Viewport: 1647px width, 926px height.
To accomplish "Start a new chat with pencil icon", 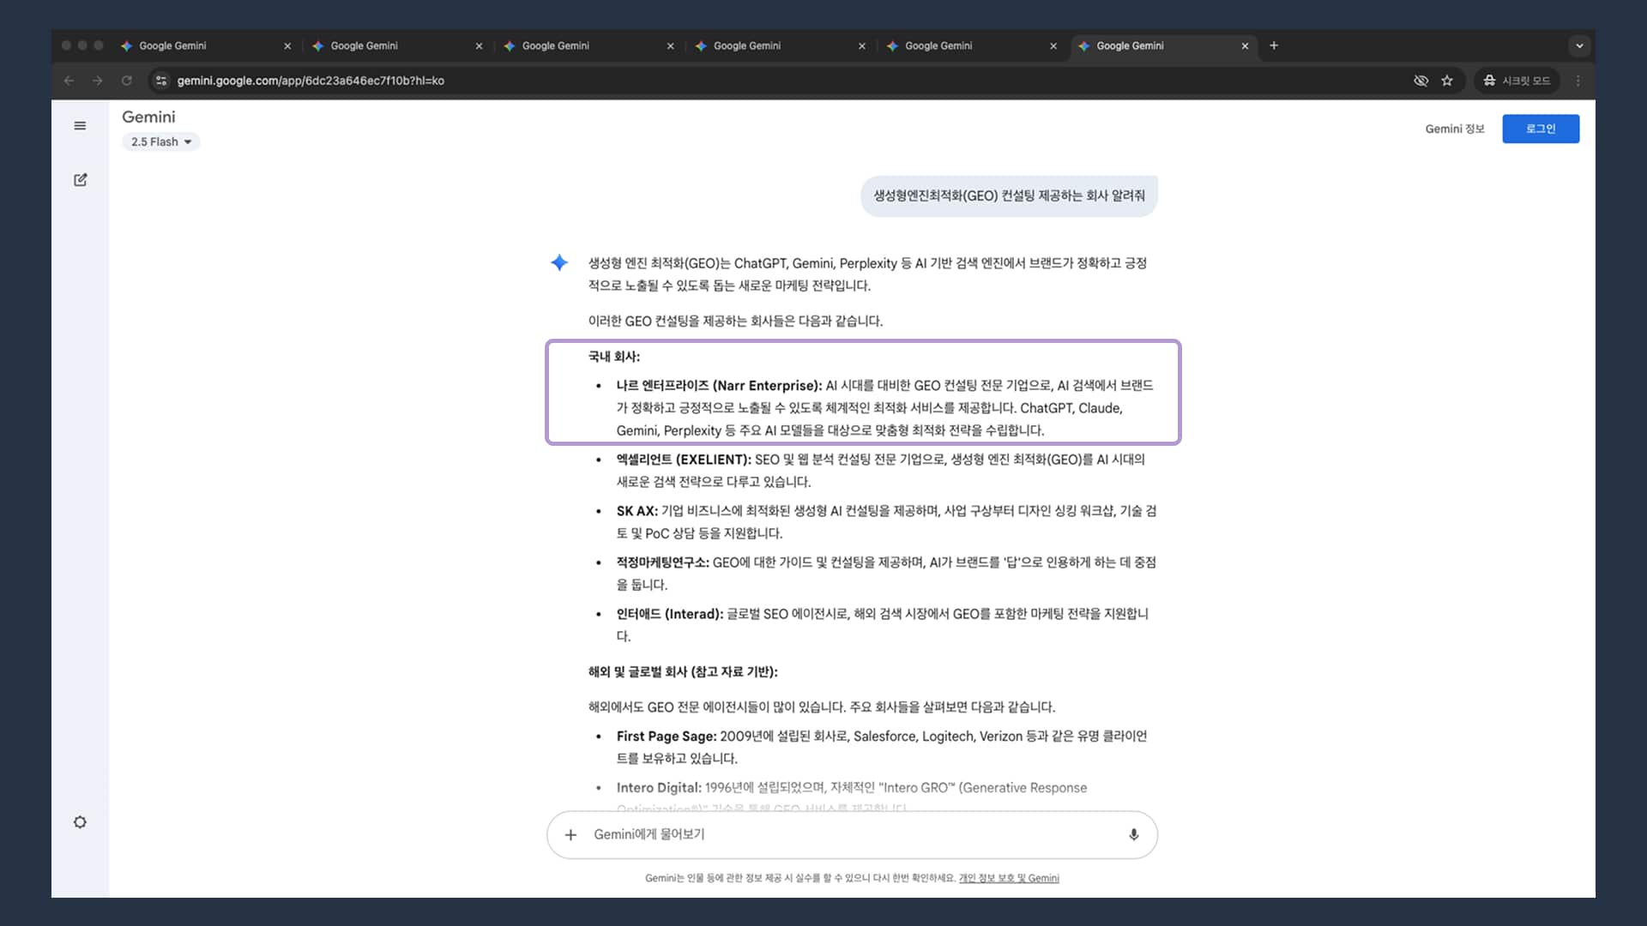I will (80, 180).
